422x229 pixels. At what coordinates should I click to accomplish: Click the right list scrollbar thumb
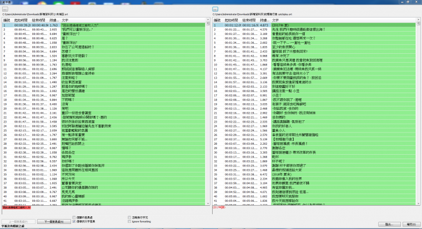pyautogui.click(x=418, y=23)
